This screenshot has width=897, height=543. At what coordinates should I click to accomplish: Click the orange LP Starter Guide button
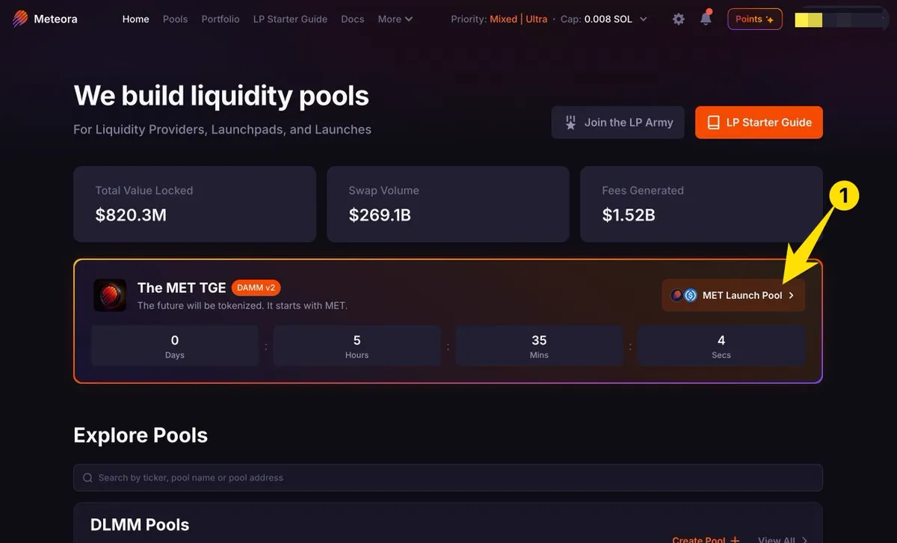759,123
